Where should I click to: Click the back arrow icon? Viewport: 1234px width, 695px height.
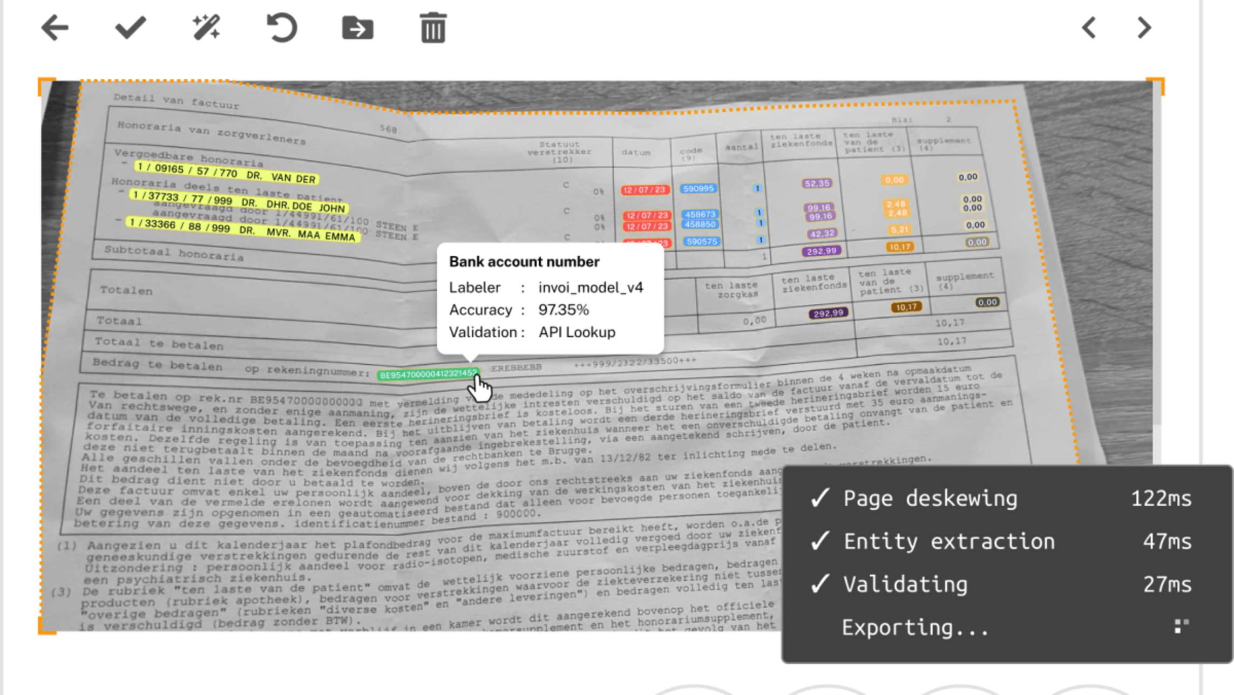pos(55,28)
